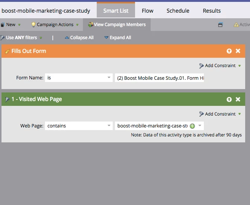The image size is (250, 205).
Task: Click the window restore icon in toolbar
Action: (220, 25)
